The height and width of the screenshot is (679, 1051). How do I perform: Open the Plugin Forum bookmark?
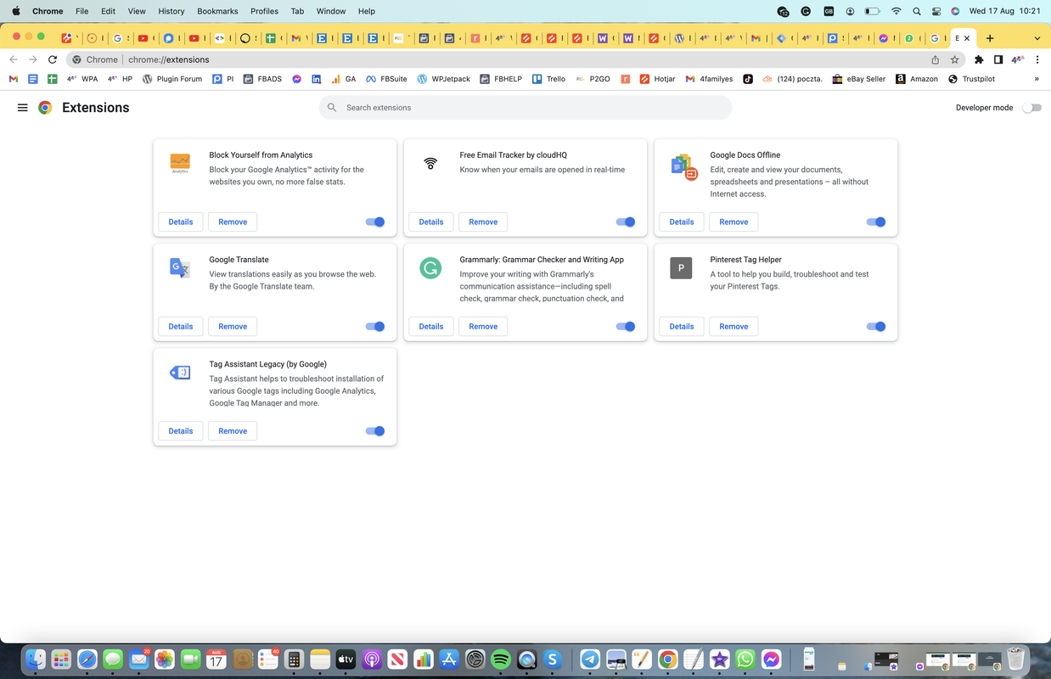[x=172, y=79]
